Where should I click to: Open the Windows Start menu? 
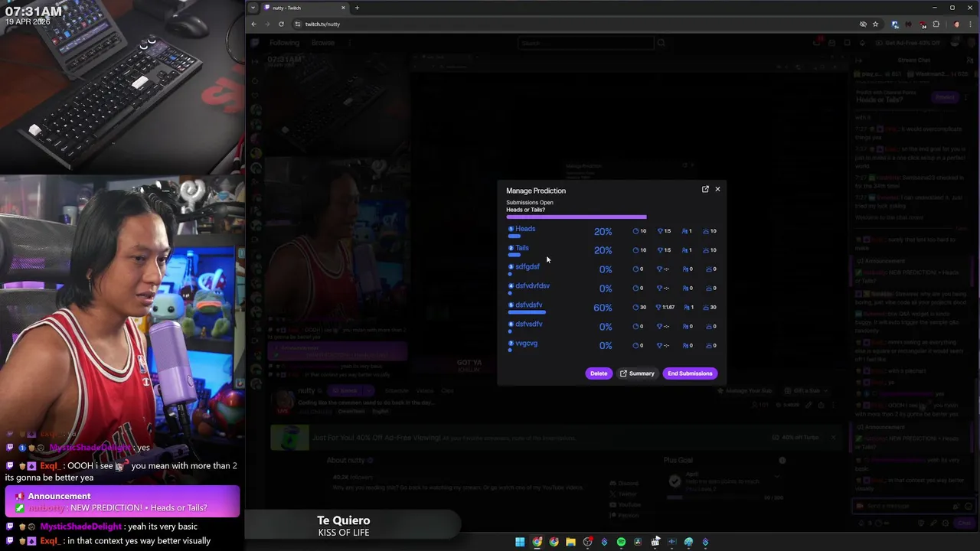520,542
